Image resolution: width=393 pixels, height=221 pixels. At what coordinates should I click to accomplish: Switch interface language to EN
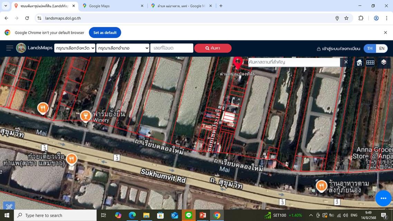coord(382,48)
